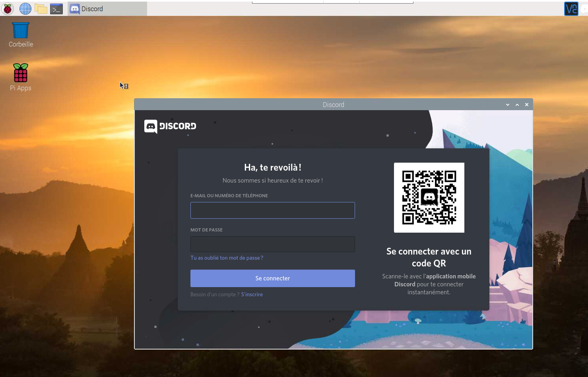Focus the Mot de passe password field
Image resolution: width=588 pixels, height=377 pixels.
273,244
